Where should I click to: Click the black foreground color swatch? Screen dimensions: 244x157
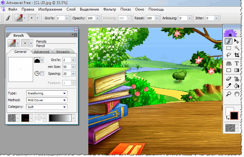234,116
